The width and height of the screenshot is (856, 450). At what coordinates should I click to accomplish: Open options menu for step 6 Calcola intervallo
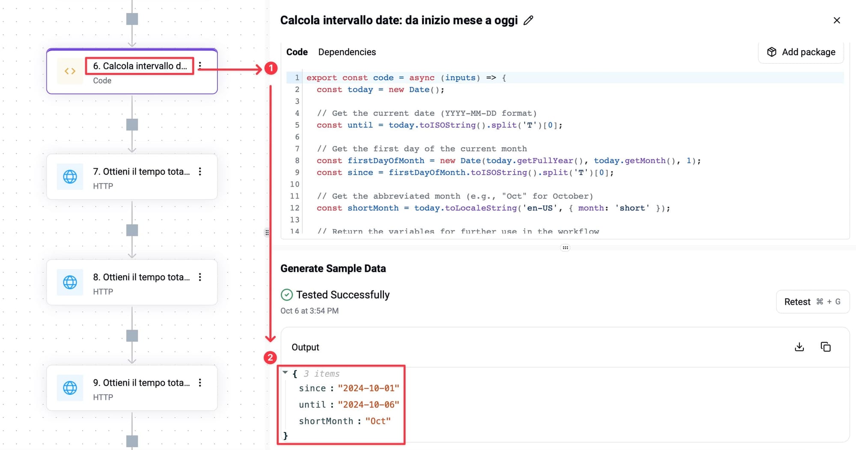point(200,66)
